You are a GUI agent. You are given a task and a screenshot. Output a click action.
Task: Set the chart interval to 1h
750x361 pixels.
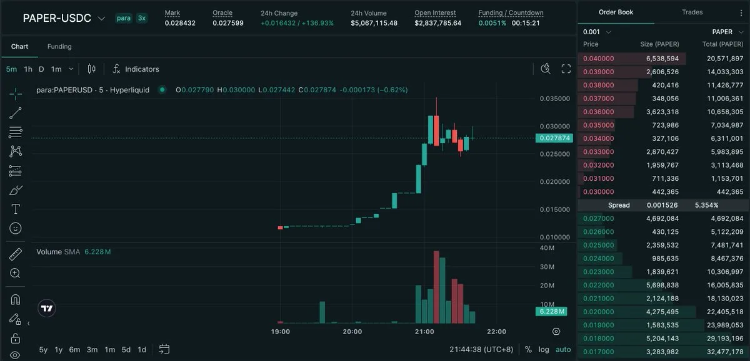click(x=28, y=69)
